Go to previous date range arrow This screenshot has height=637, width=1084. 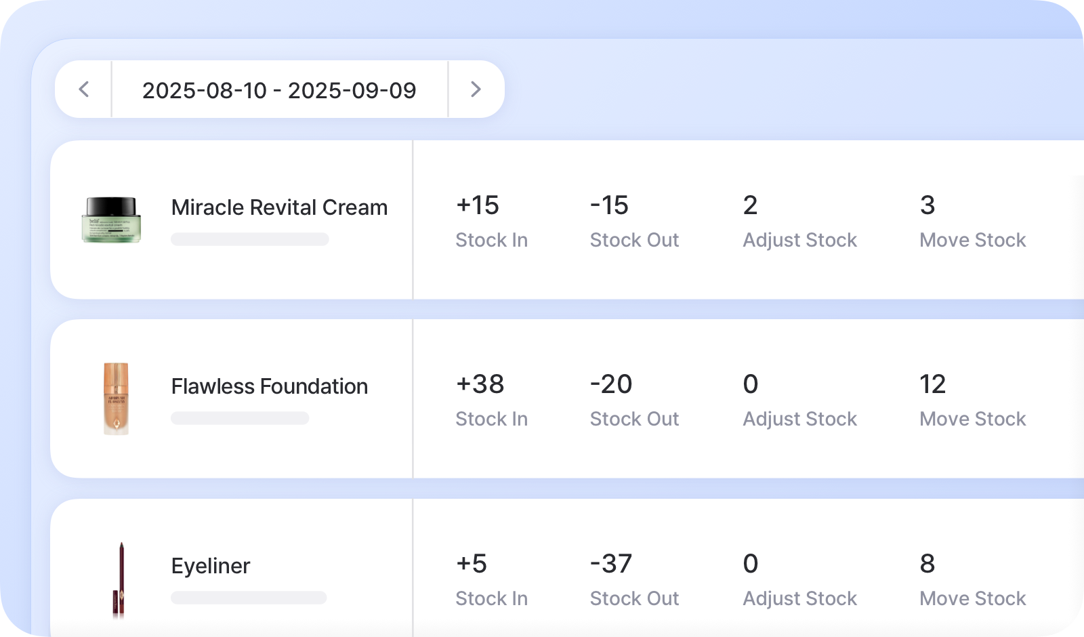click(x=84, y=89)
